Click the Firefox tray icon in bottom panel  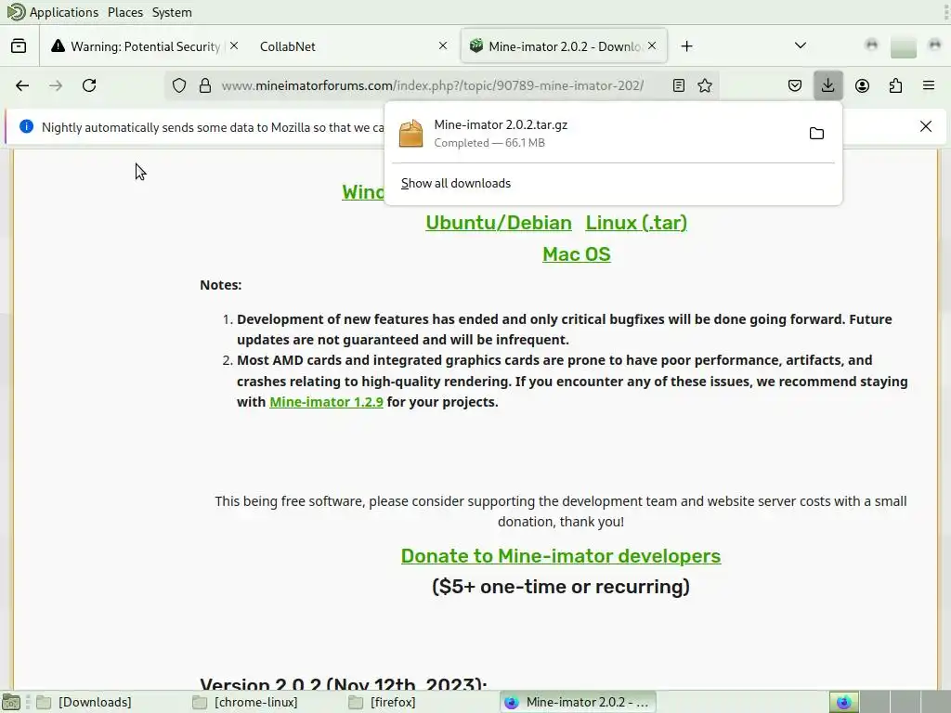[843, 703]
